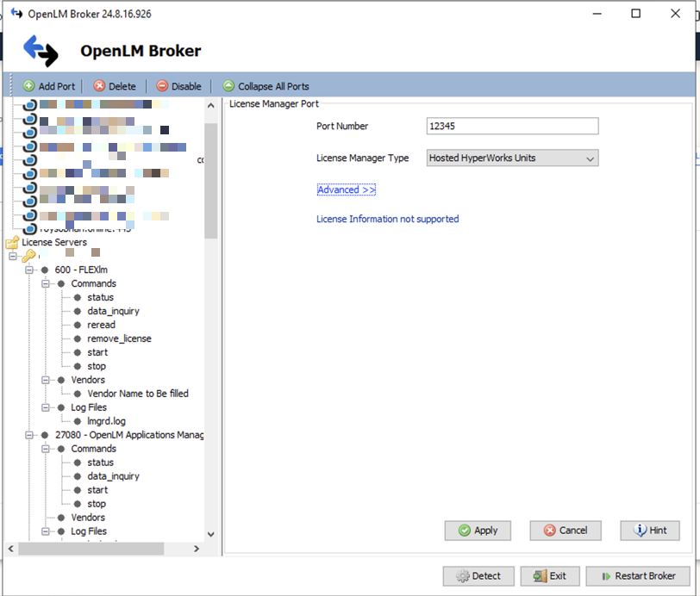Click the License Servers folder icon
The height and width of the screenshot is (596, 700).
point(12,243)
